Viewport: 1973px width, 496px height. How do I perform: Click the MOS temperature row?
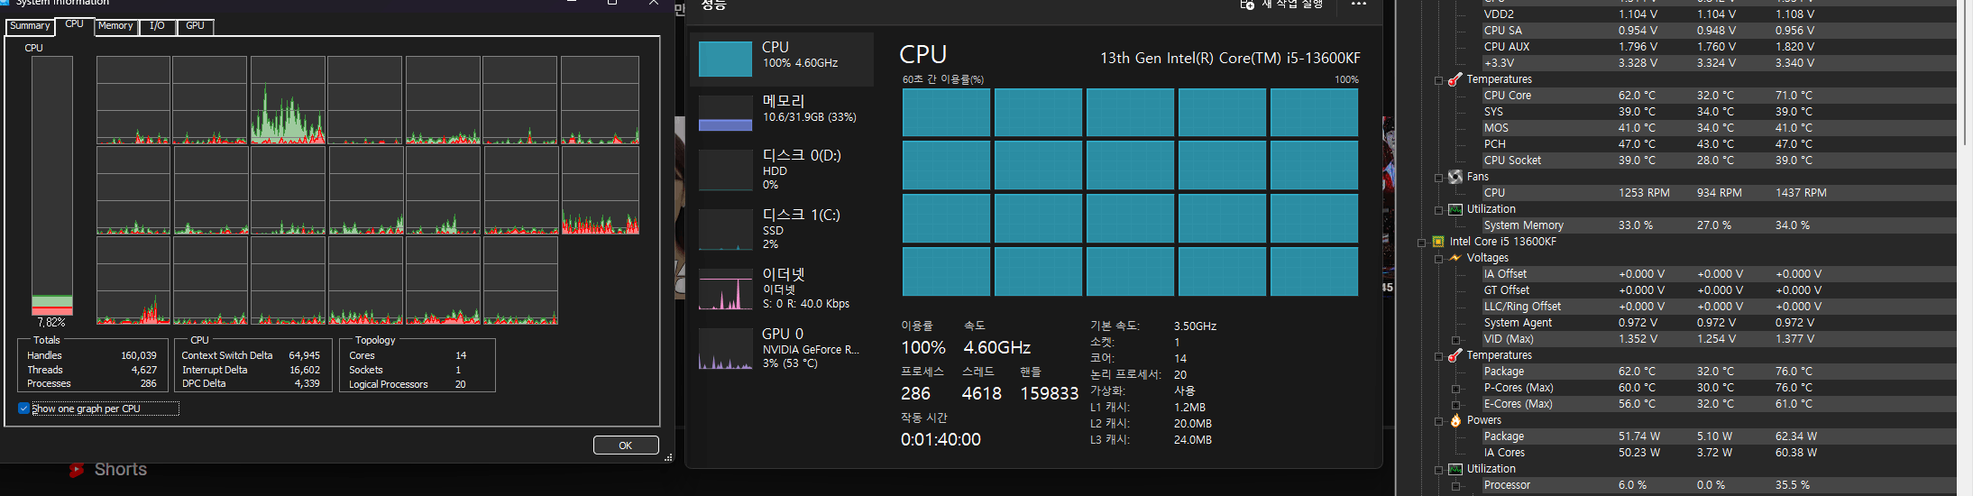[x=1718, y=128]
